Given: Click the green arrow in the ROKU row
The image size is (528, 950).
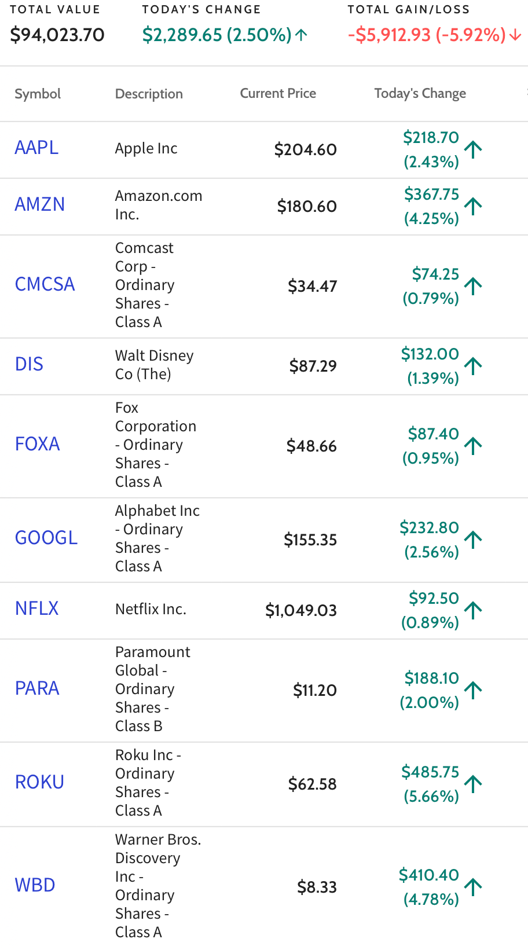Looking at the screenshot, I should pyautogui.click(x=474, y=784).
